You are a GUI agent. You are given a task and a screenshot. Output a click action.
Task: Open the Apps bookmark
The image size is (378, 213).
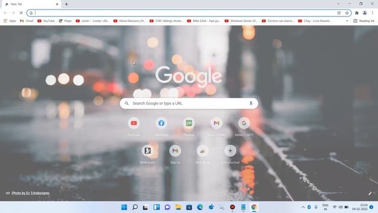[x=10, y=21]
